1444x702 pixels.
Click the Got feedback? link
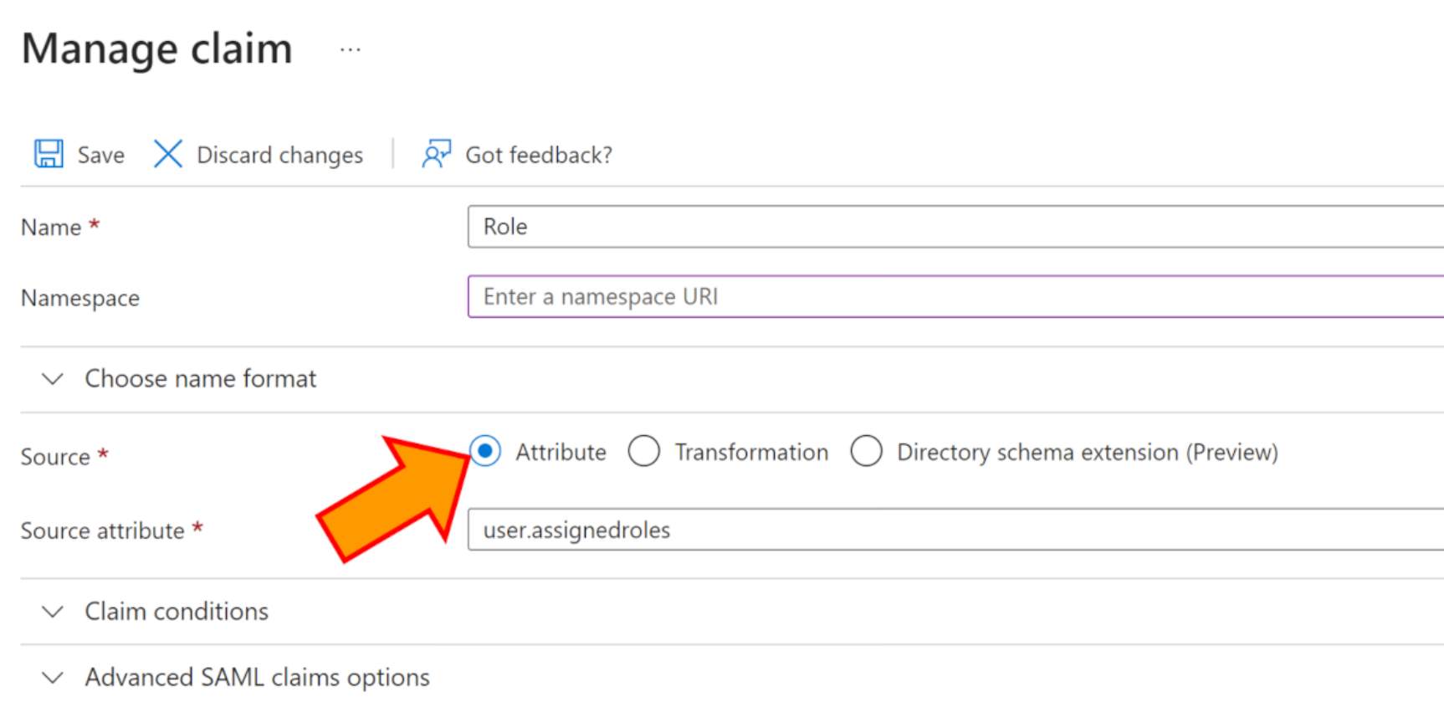tap(539, 155)
